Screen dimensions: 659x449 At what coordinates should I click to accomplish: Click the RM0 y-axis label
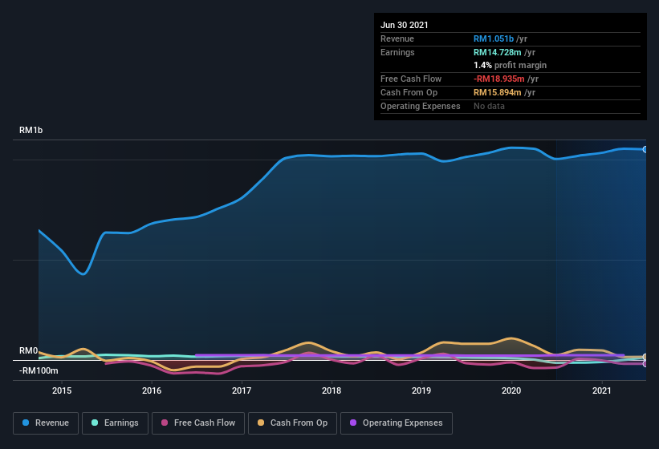pyautogui.click(x=29, y=350)
